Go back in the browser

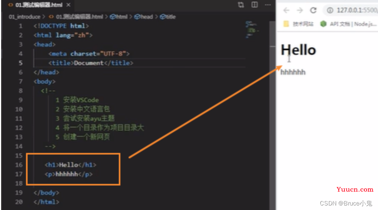pyautogui.click(x=286, y=10)
